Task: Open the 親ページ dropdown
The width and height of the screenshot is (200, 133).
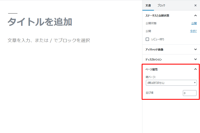Action: pos(171,83)
